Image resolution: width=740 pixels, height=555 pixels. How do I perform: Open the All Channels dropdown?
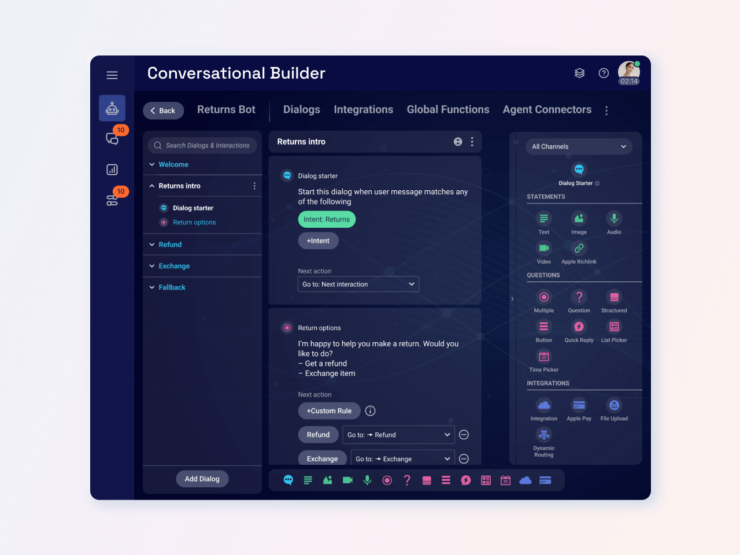(x=579, y=147)
